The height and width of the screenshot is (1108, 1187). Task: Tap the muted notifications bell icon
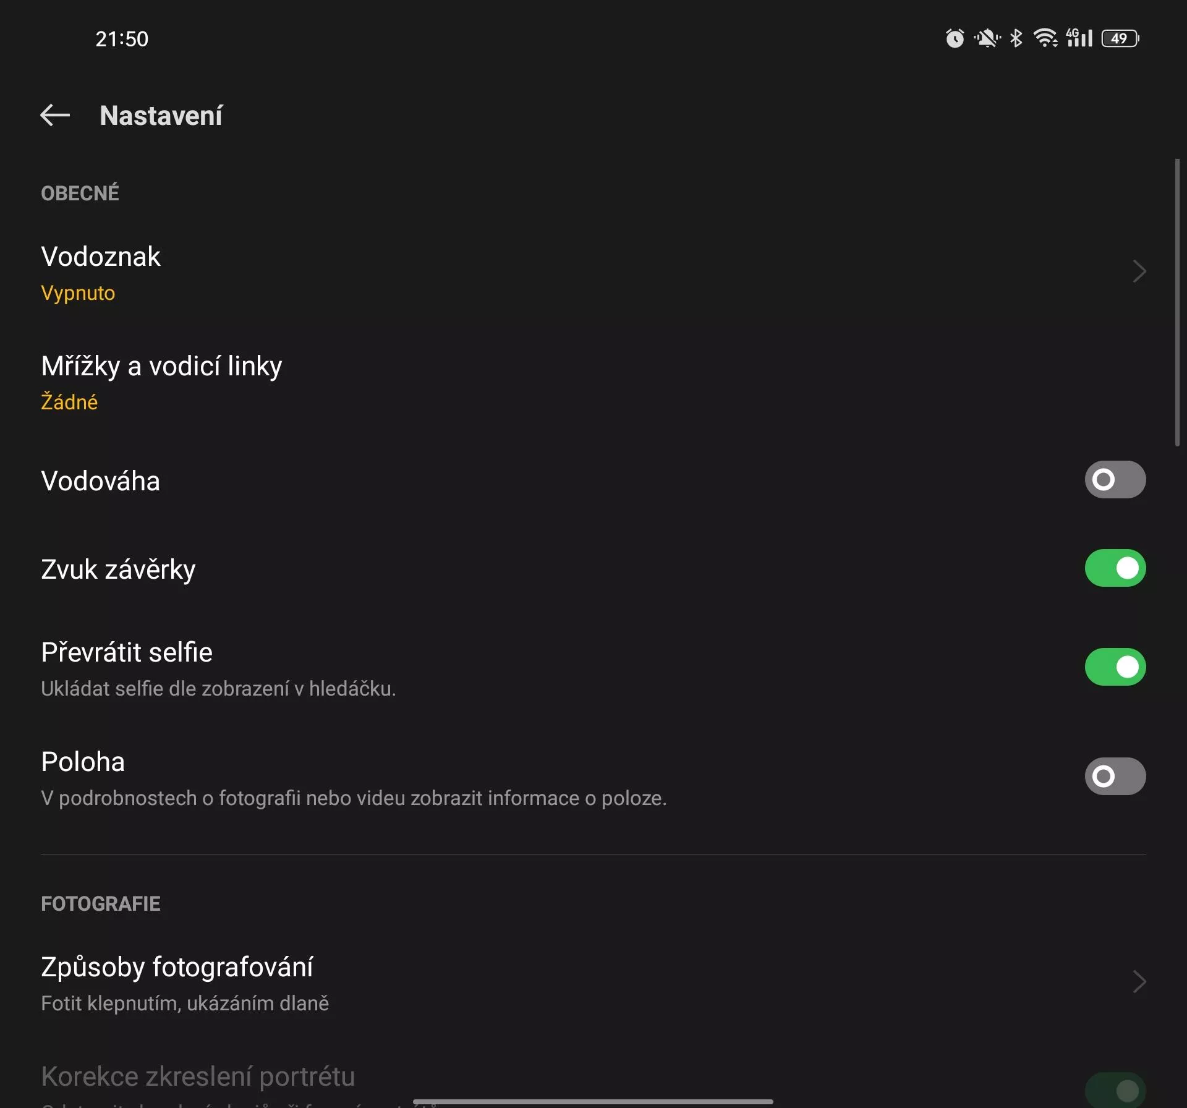coord(987,38)
